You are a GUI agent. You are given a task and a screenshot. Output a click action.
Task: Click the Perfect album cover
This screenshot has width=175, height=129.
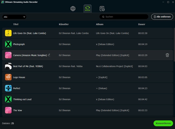pos(8,88)
